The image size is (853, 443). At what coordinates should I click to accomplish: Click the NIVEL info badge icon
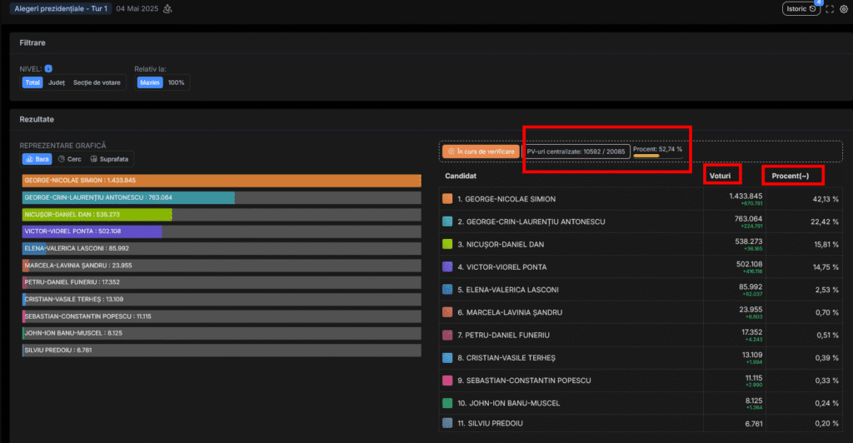point(49,68)
